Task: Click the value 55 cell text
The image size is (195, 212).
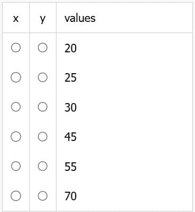Action: [70, 167]
